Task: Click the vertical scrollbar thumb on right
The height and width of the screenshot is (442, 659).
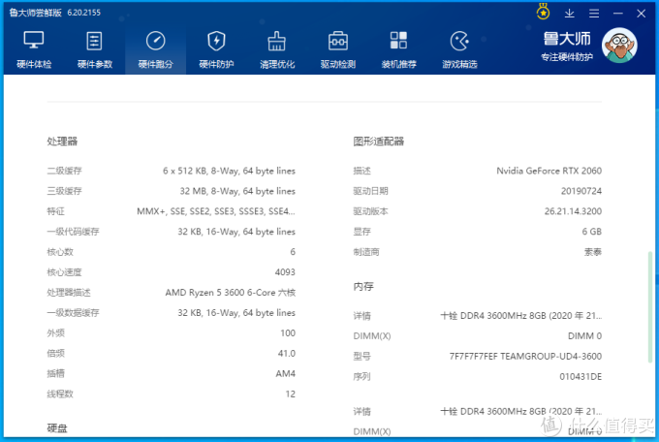Action: (x=650, y=307)
